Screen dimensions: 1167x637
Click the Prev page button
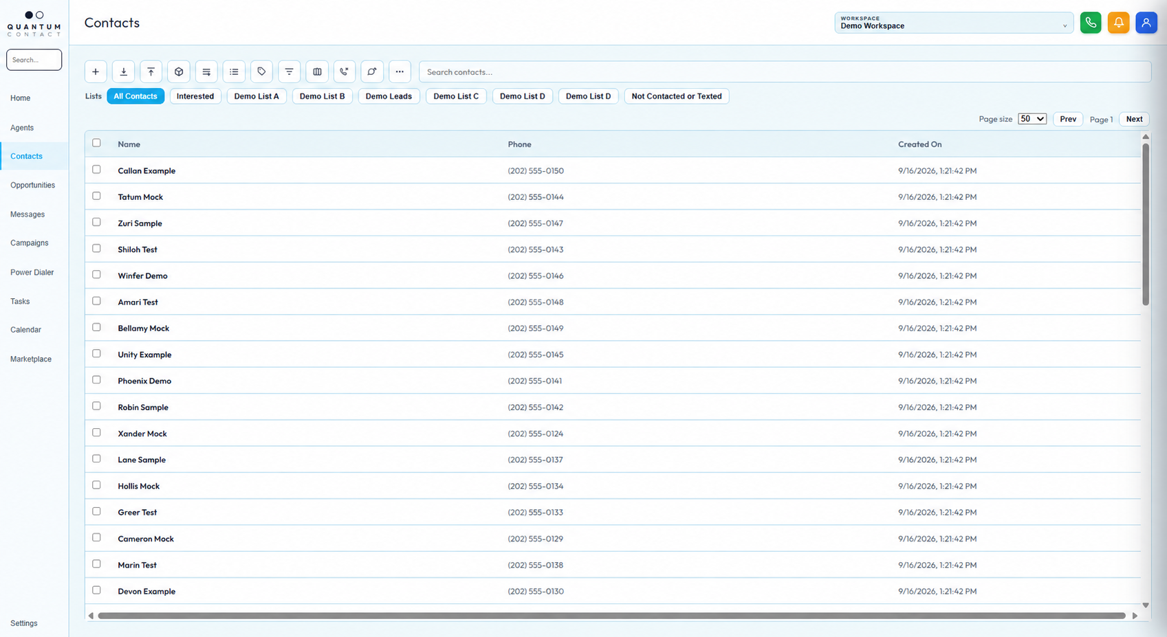pos(1068,119)
